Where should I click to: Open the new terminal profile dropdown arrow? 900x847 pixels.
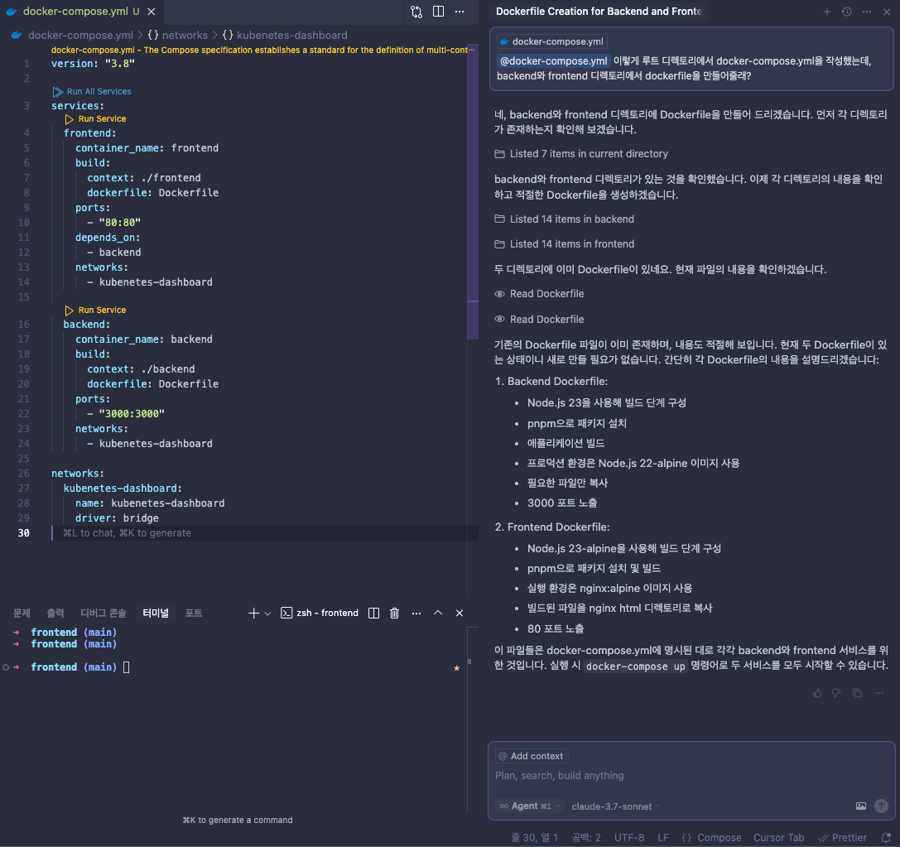pos(267,614)
